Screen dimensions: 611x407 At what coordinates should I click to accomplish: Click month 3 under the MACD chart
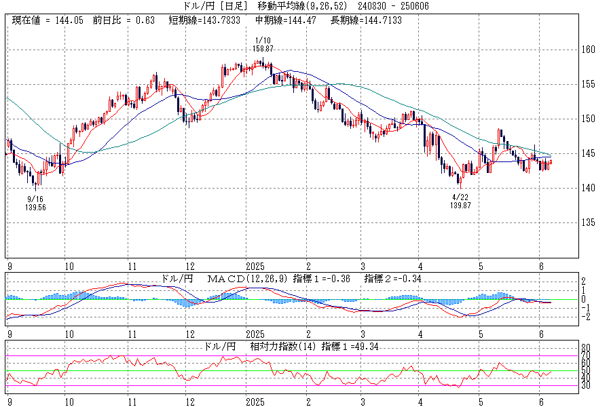363,334
